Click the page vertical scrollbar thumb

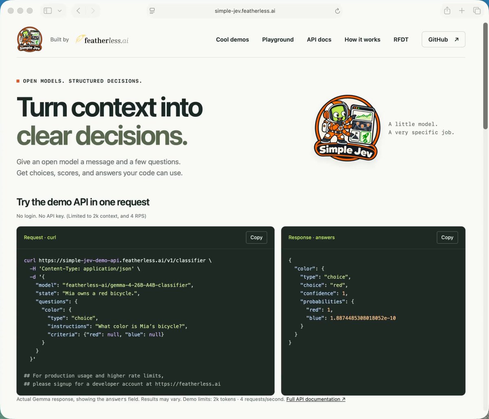(x=485, y=76)
